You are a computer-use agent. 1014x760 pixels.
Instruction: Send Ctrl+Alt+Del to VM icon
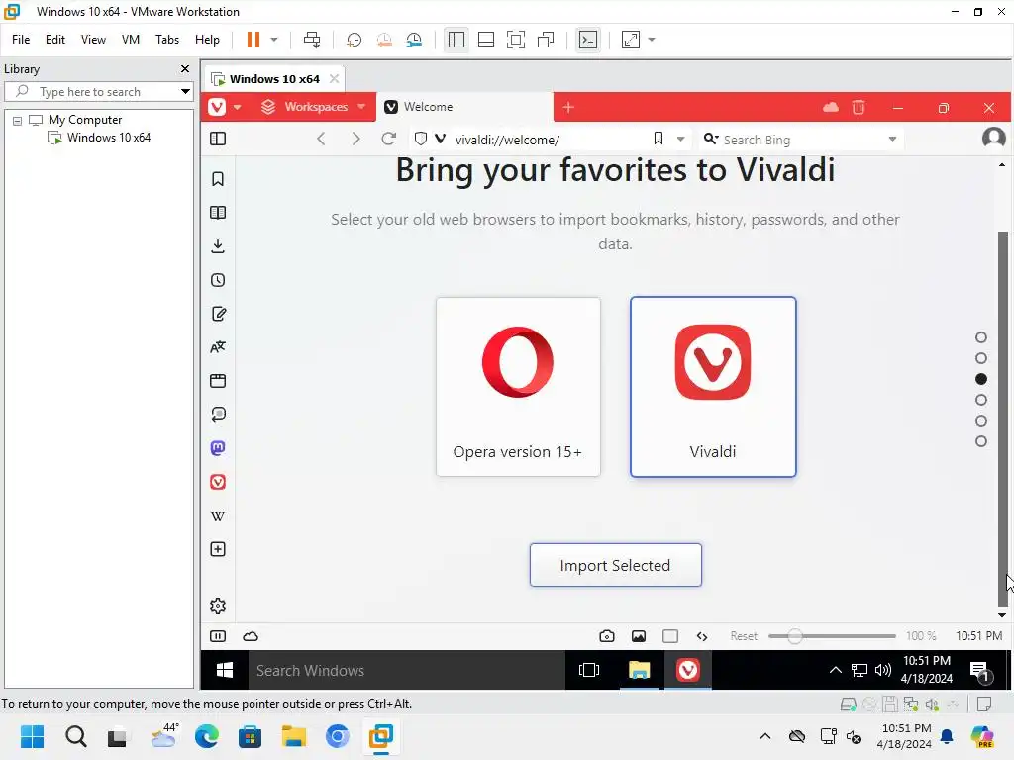click(x=312, y=40)
